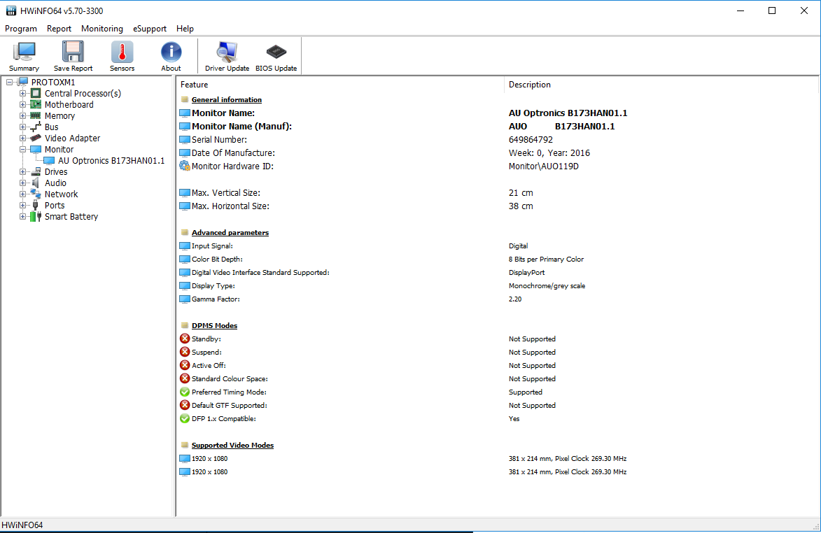This screenshot has height=533, width=821.
Task: Expand the Network node
Action: 22,194
